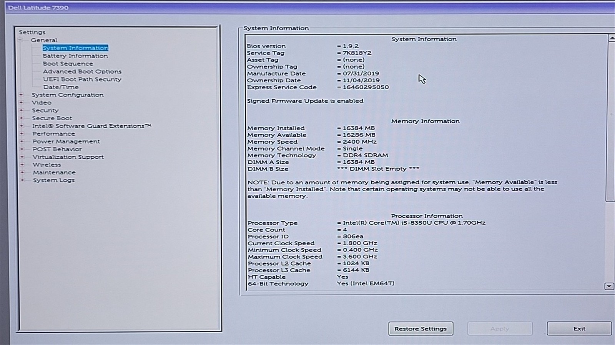
Task: Open Advanced Boot Options
Action: (x=82, y=71)
